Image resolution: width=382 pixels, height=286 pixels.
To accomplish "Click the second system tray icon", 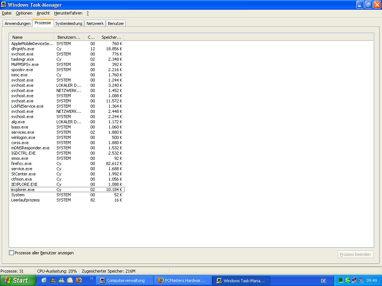I will point(348,280).
